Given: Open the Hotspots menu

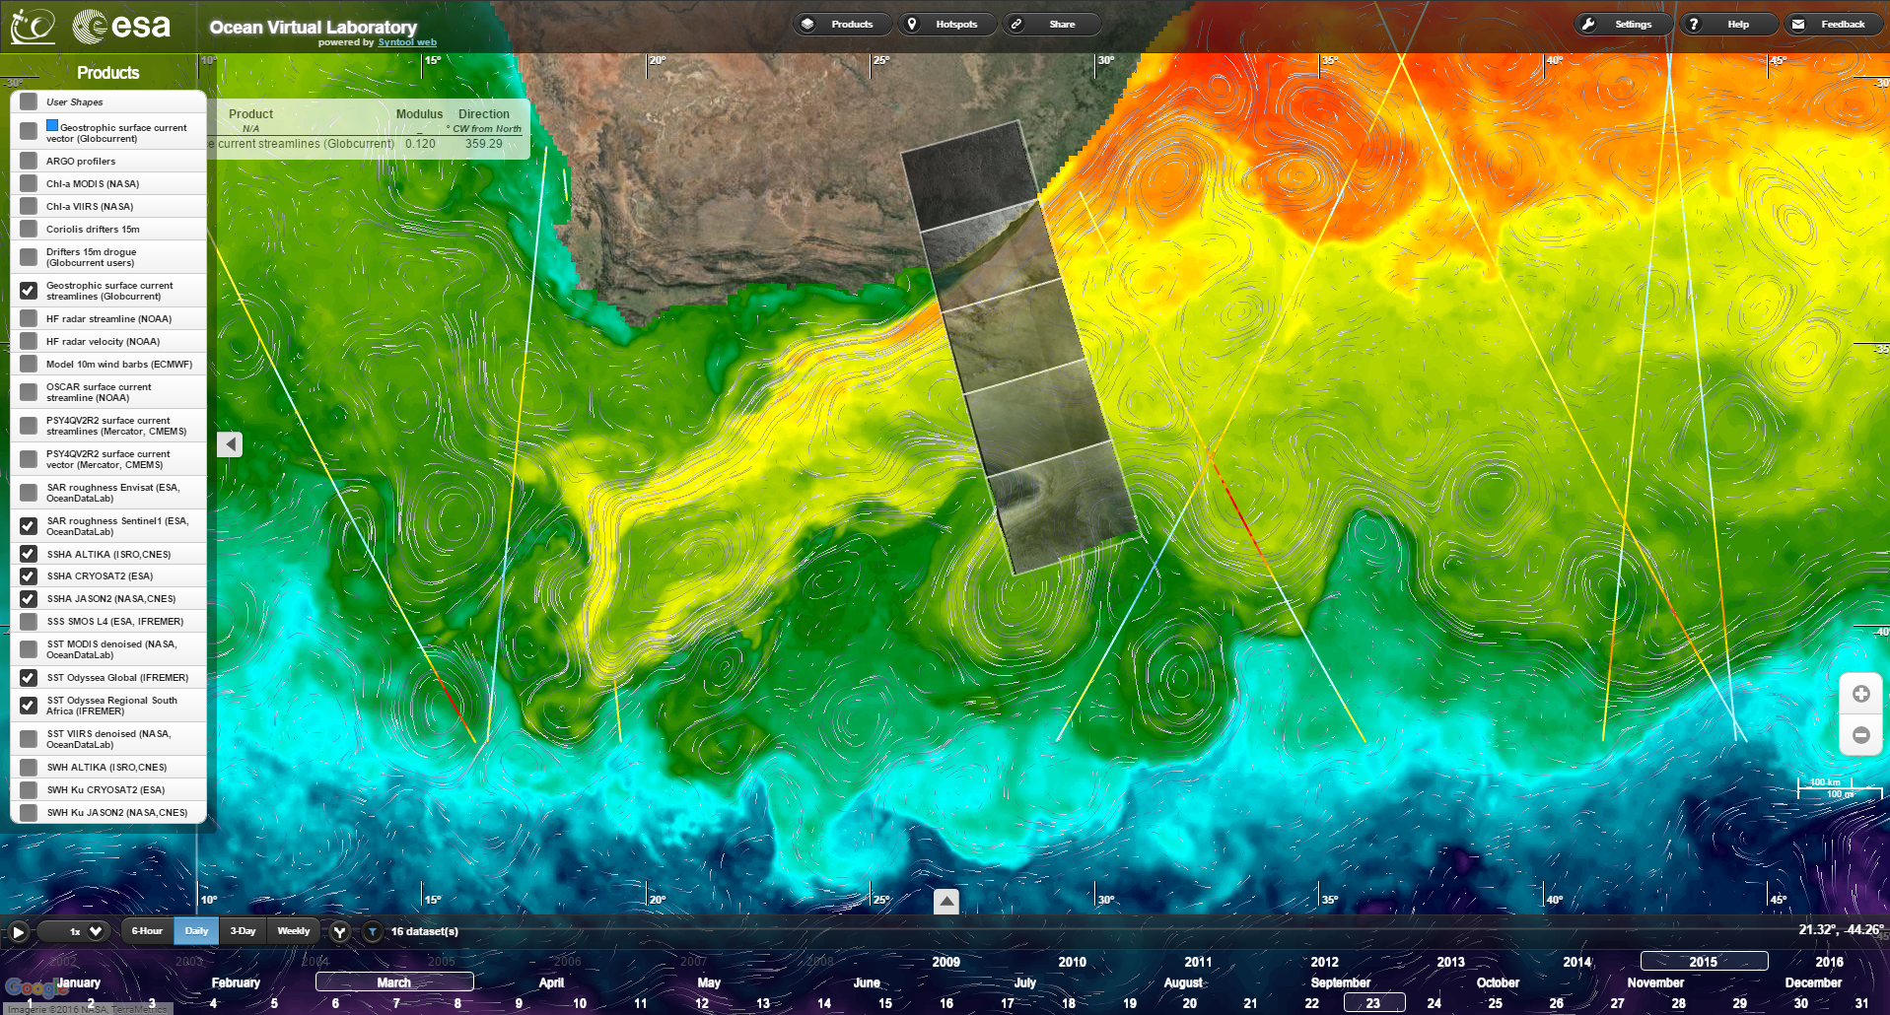Looking at the screenshot, I should click(945, 24).
